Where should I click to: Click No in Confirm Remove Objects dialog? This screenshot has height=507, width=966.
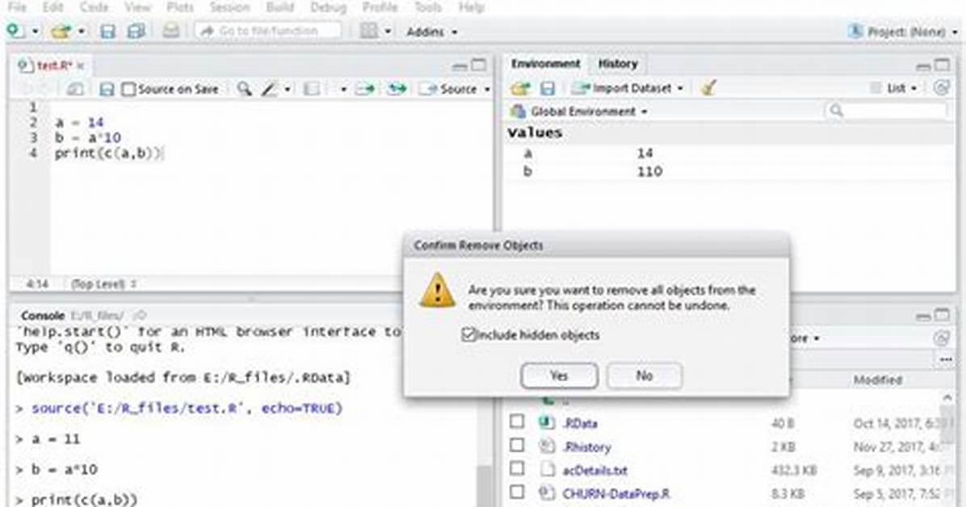tap(645, 375)
